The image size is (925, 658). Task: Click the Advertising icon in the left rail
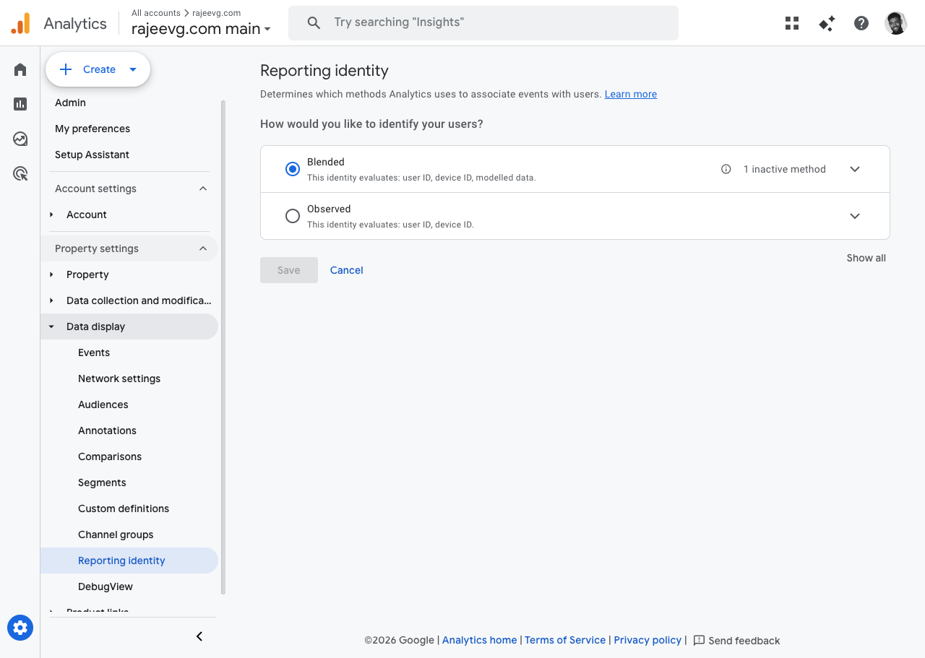point(20,173)
